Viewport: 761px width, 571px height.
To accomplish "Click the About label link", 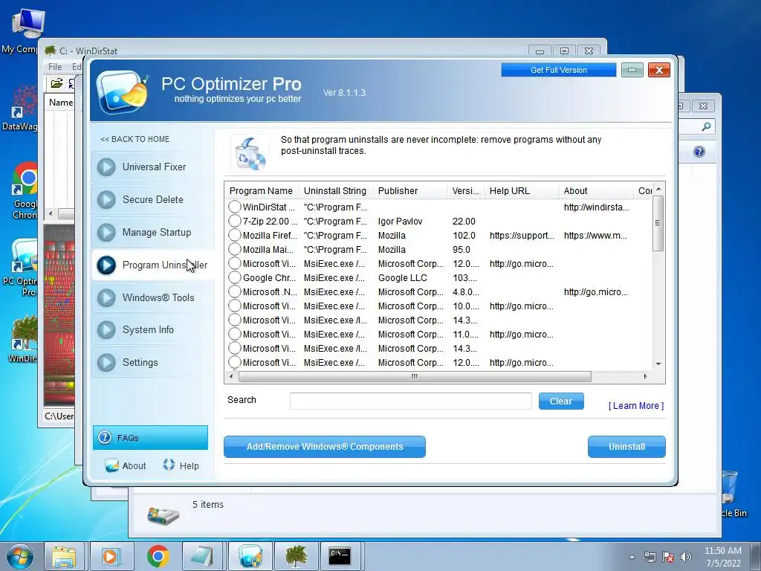I will tap(134, 466).
